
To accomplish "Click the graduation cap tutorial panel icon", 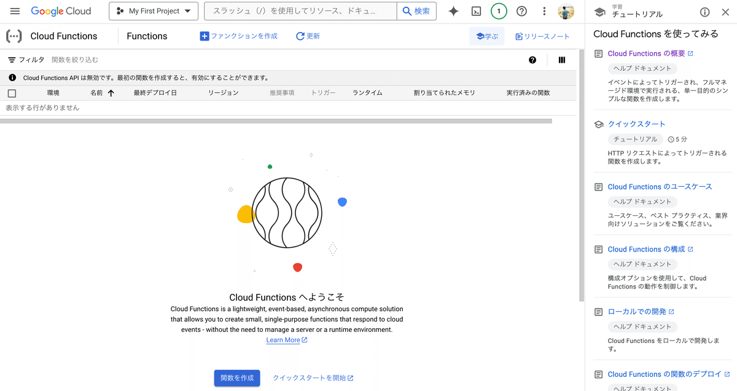I will point(599,12).
